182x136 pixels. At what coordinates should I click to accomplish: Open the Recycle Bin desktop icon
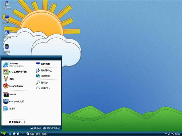[7, 48]
